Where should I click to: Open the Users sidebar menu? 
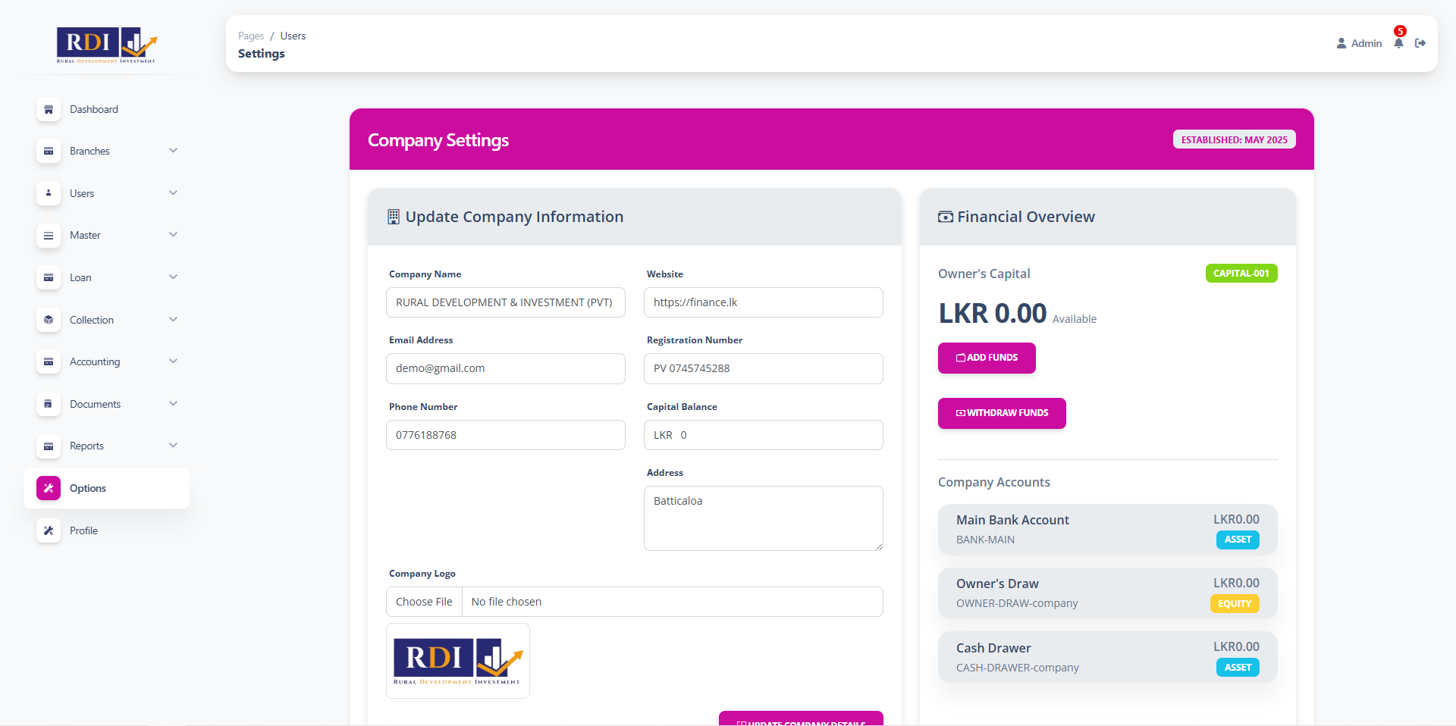click(x=82, y=193)
